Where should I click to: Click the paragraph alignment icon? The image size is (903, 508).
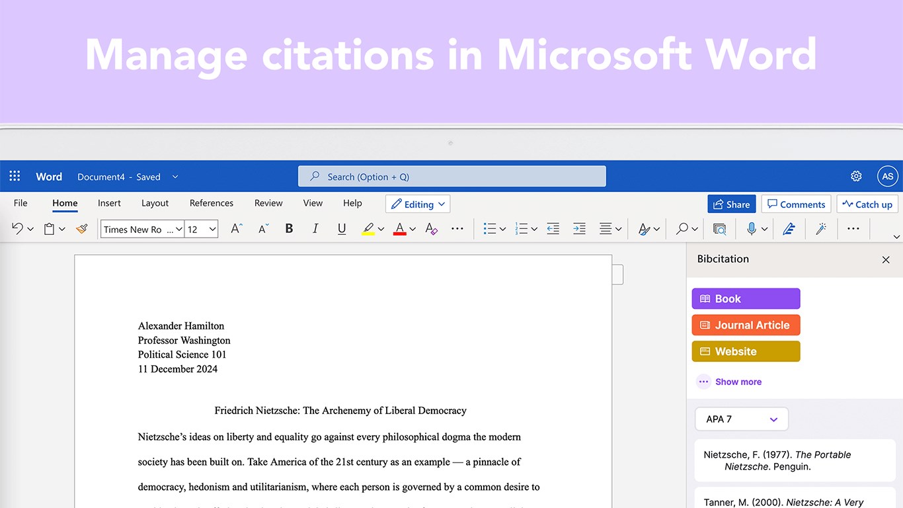click(606, 229)
